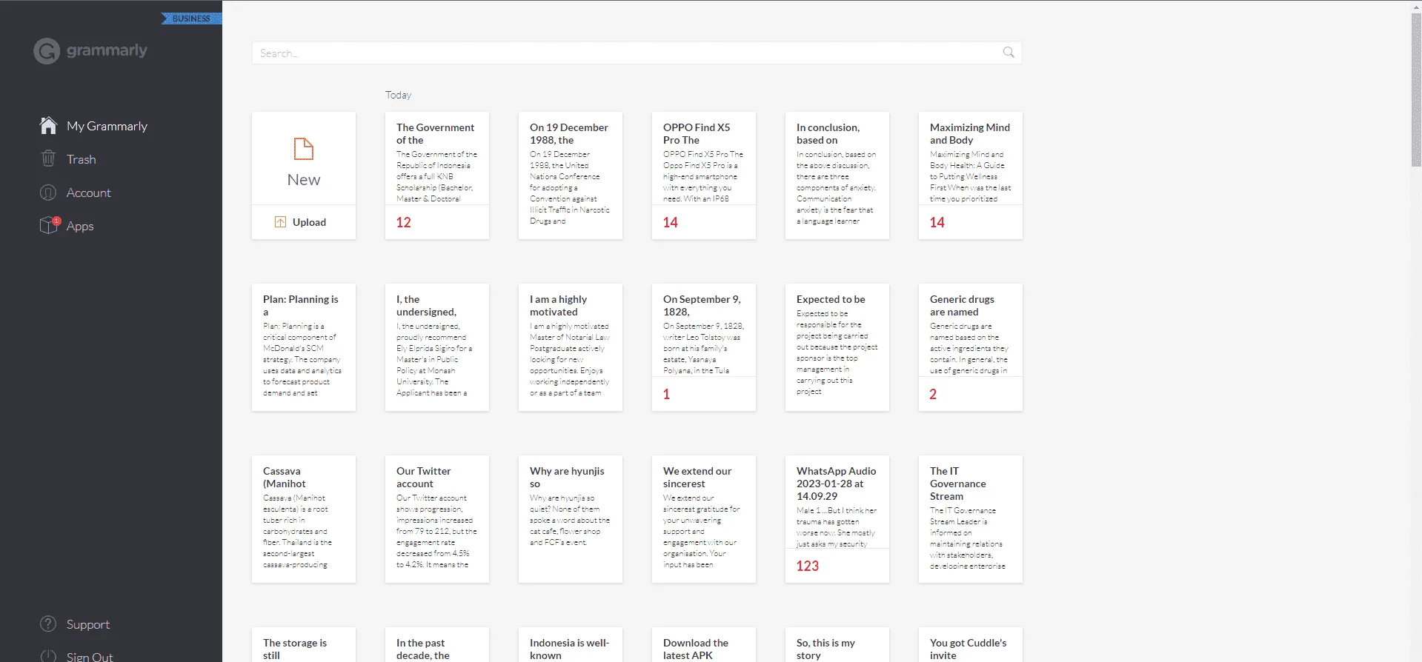1422x662 pixels.
Task: Open 'Generic drugs are named' document
Action: point(971,347)
